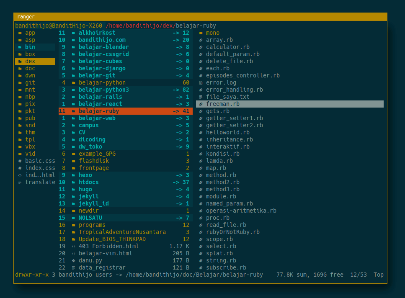This screenshot has width=405, height=298.
Task: Click the folder icon beside dex
Action: coord(20,62)
